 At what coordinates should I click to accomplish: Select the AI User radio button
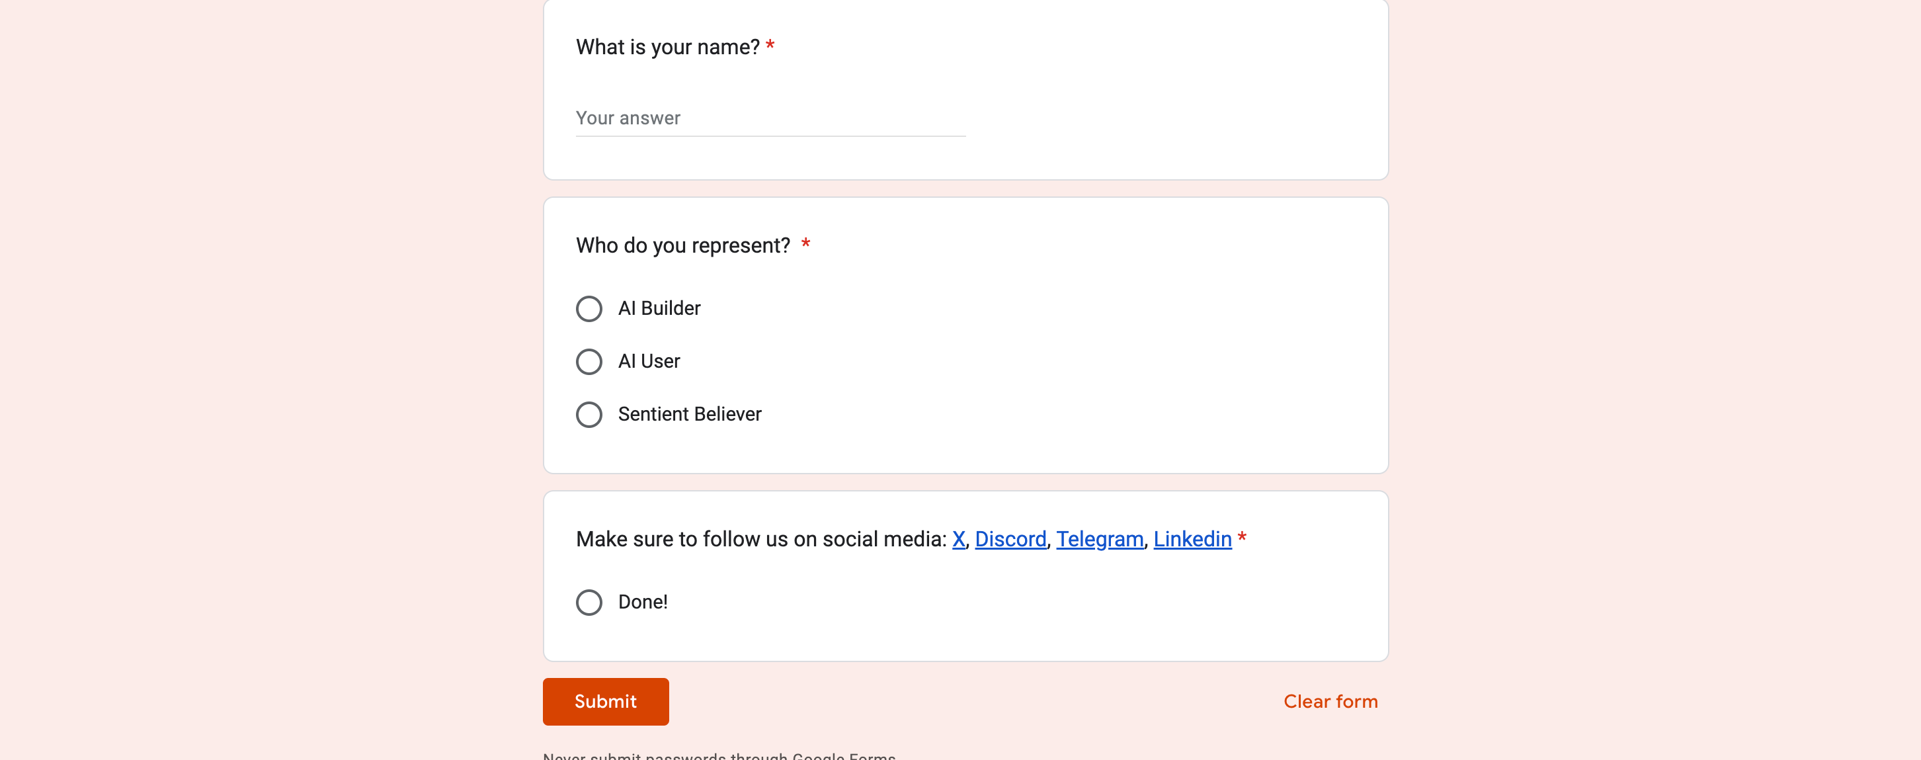pos(589,362)
